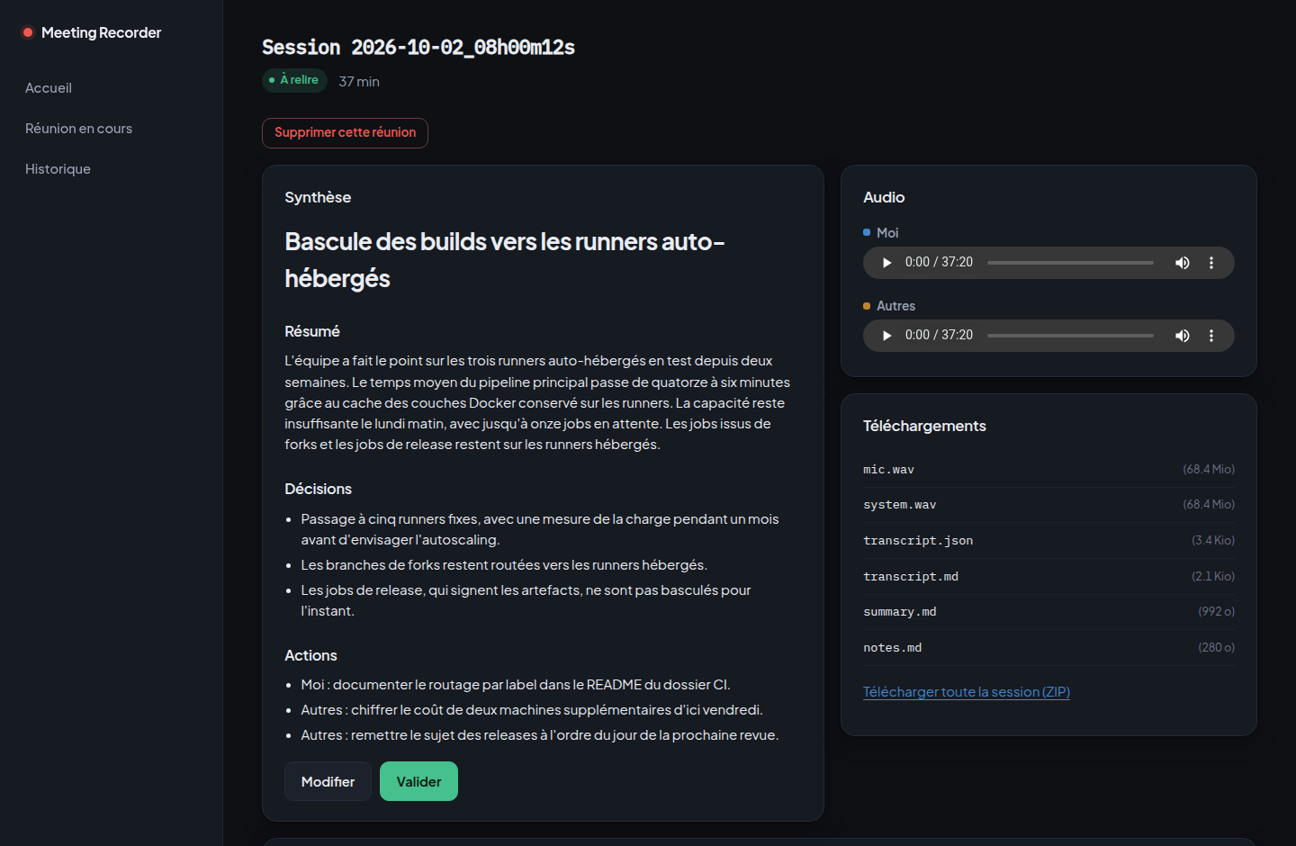The image size is (1296, 846).
Task: Click the Décisions section heading
Action: tap(318, 489)
